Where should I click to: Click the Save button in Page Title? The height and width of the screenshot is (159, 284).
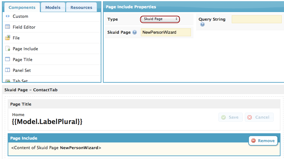click(x=230, y=117)
